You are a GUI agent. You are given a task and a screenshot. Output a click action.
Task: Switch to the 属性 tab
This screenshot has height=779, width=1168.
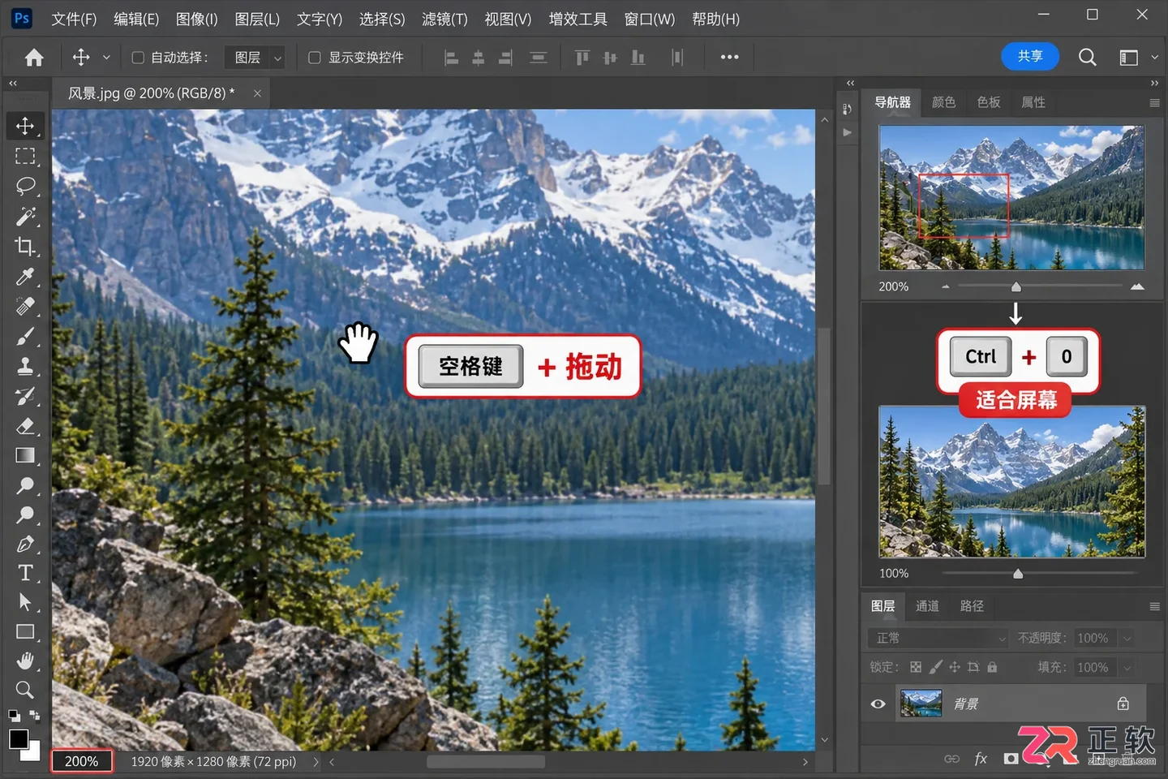[x=1033, y=102]
